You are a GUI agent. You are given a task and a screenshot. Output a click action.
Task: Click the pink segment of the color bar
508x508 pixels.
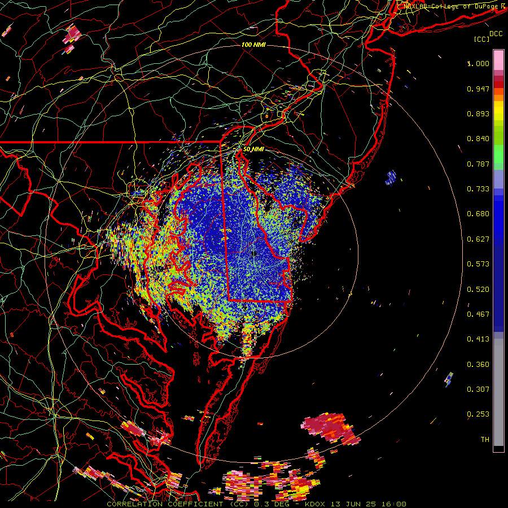[498, 60]
